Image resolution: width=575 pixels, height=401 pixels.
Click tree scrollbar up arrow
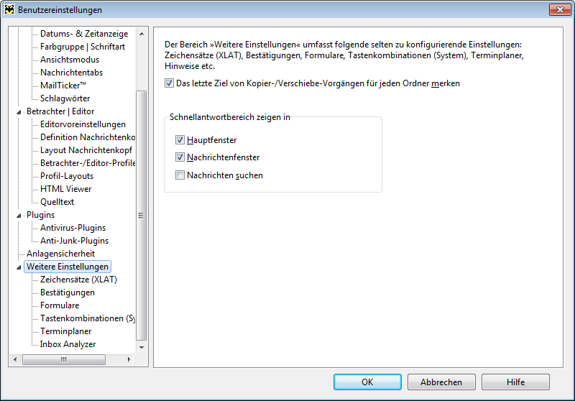142,34
